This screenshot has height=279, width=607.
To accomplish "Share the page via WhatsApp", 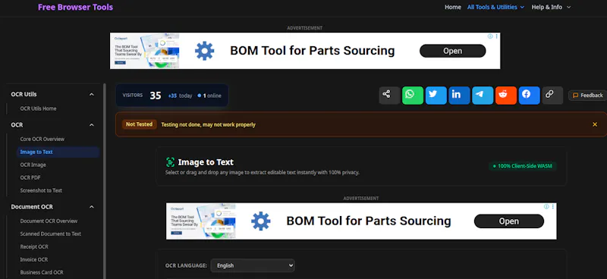I will (x=413, y=96).
